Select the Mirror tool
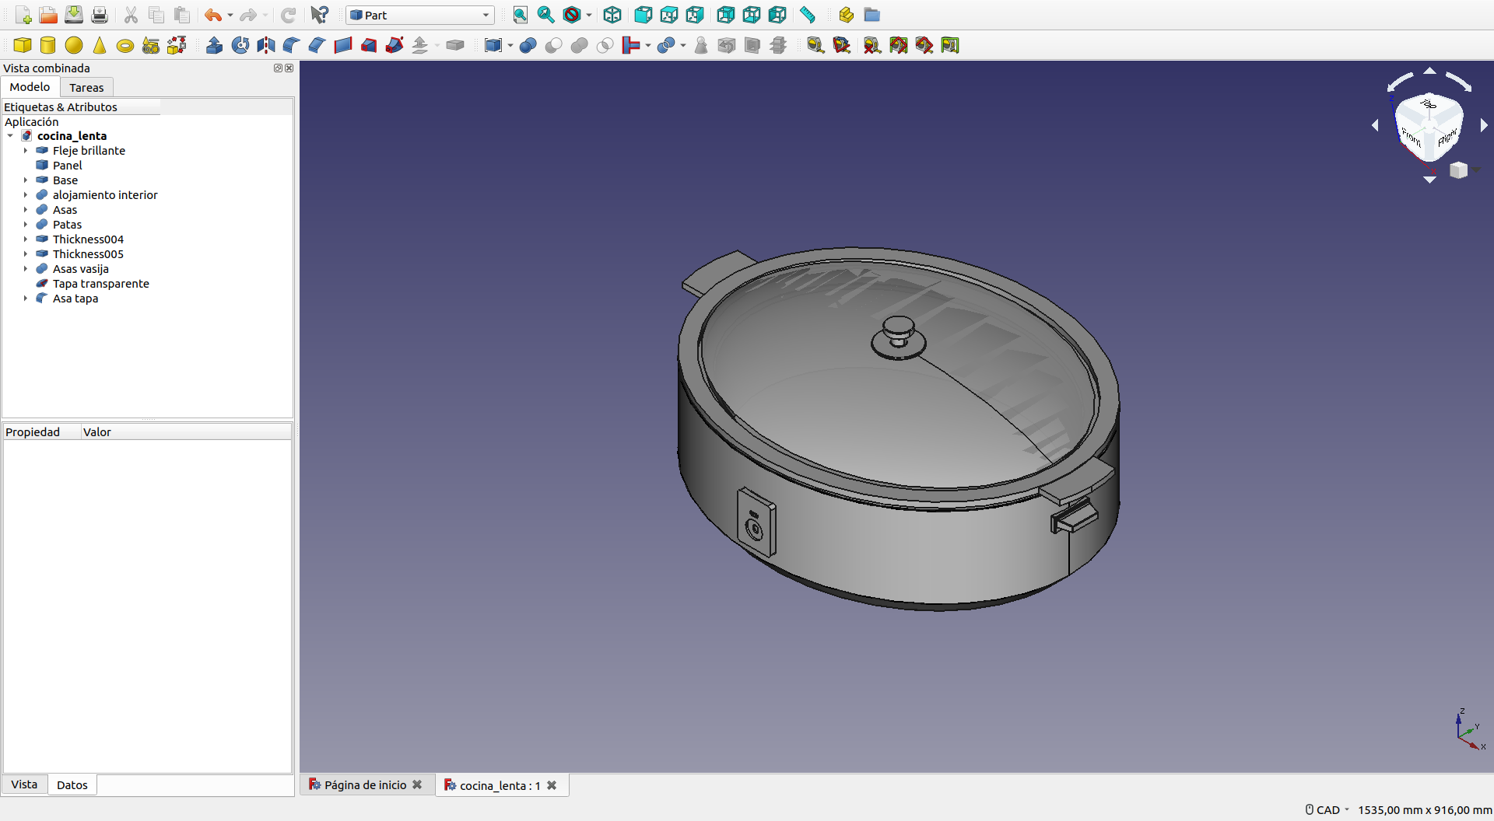The width and height of the screenshot is (1494, 821). [x=266, y=46]
